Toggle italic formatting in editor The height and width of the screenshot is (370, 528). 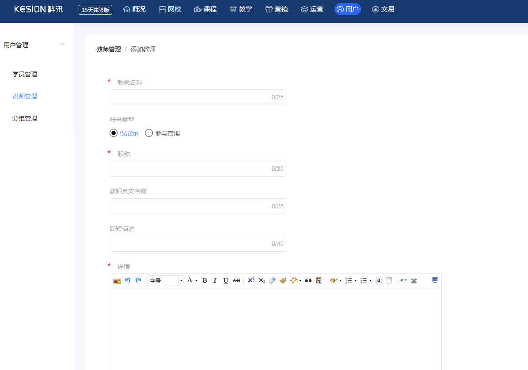click(x=215, y=280)
